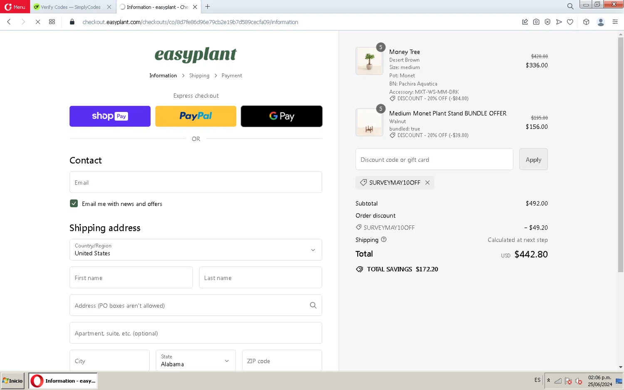Click the Money Tree discount tag icon

[392, 99]
